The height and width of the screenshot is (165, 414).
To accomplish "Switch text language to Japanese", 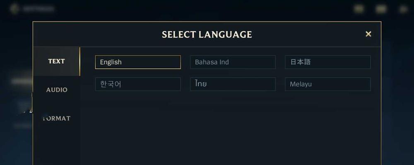I will 327,62.
